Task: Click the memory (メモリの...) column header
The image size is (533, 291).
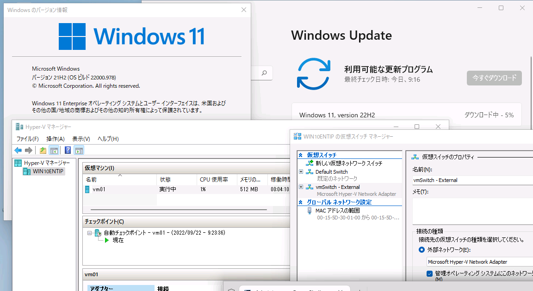Action: [253, 179]
